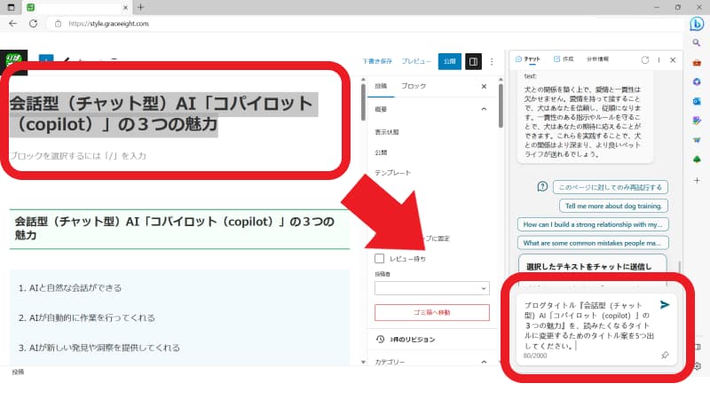
Task: Open the author 投稿者 dropdown
Action: (x=432, y=288)
